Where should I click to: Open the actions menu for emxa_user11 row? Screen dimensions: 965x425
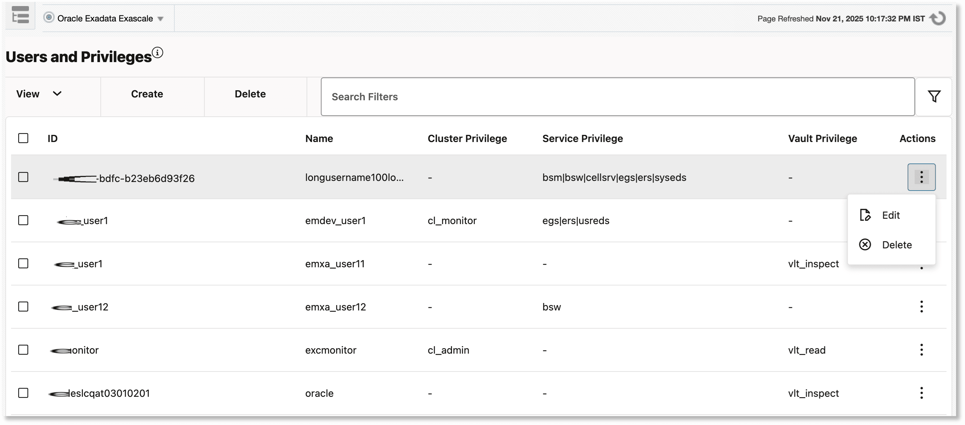[x=921, y=264]
